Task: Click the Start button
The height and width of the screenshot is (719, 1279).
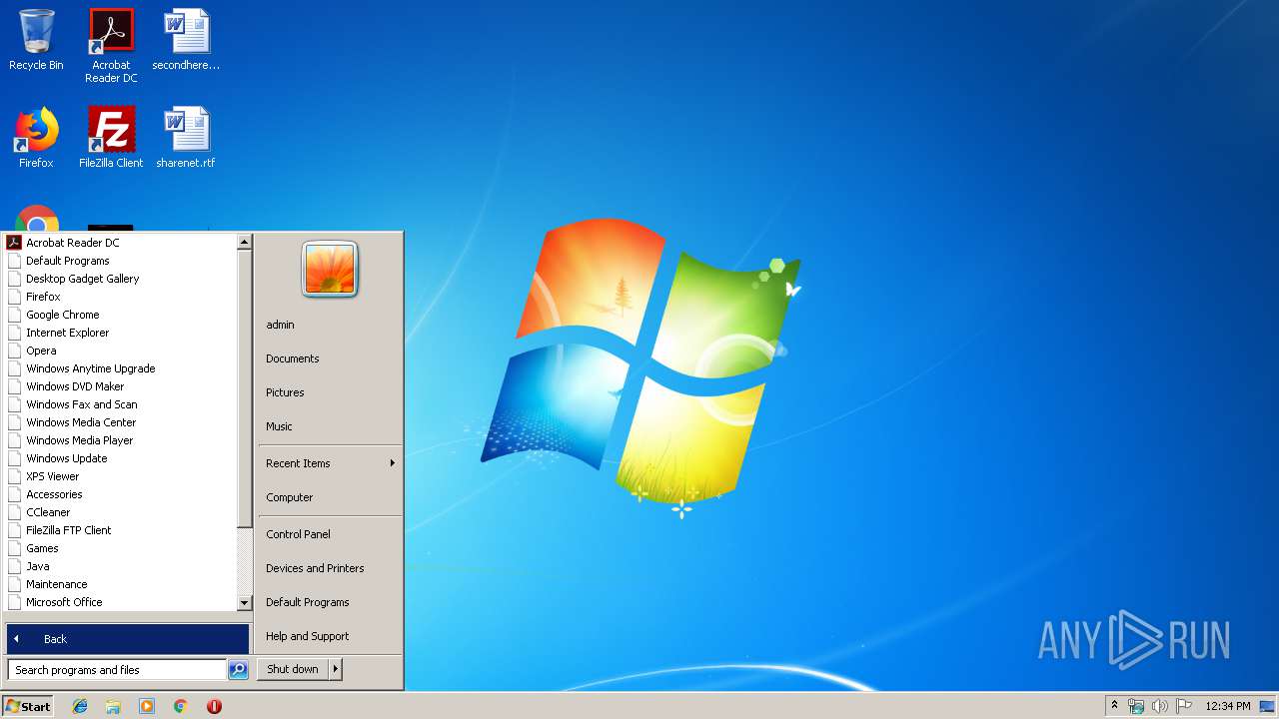Action: pyautogui.click(x=28, y=706)
